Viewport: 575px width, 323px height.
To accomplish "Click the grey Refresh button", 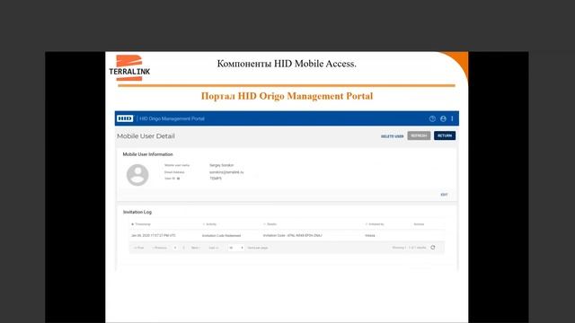I will point(419,135).
